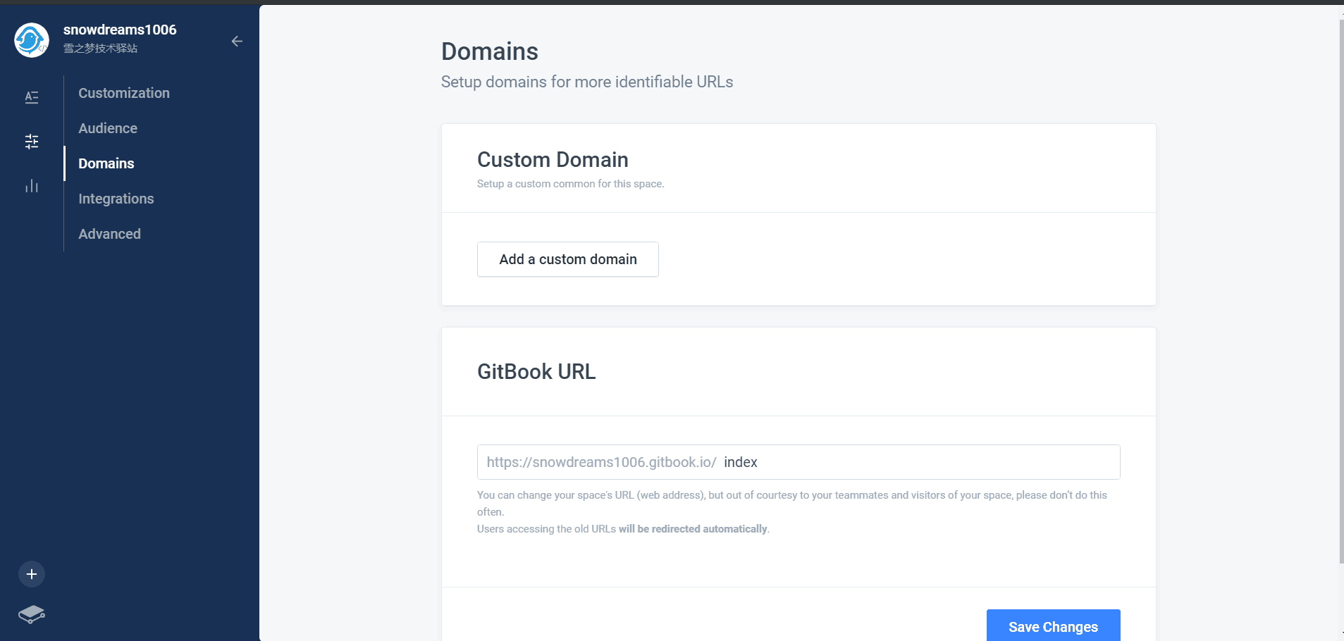Open the GitBook book icon at sidebar bottom

(31, 614)
